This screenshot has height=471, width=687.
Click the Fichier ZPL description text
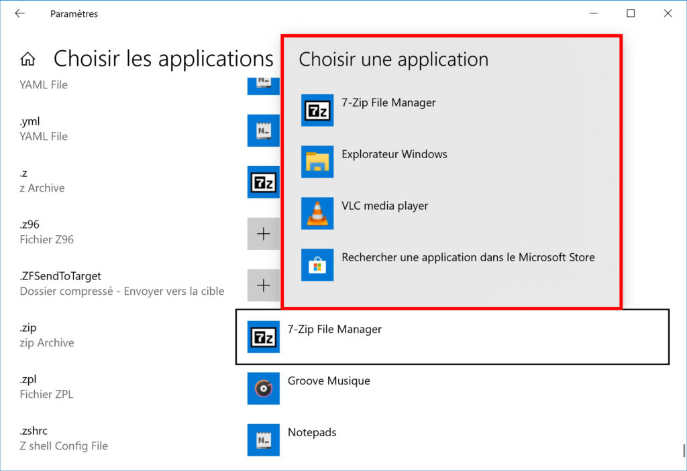pyautogui.click(x=46, y=395)
